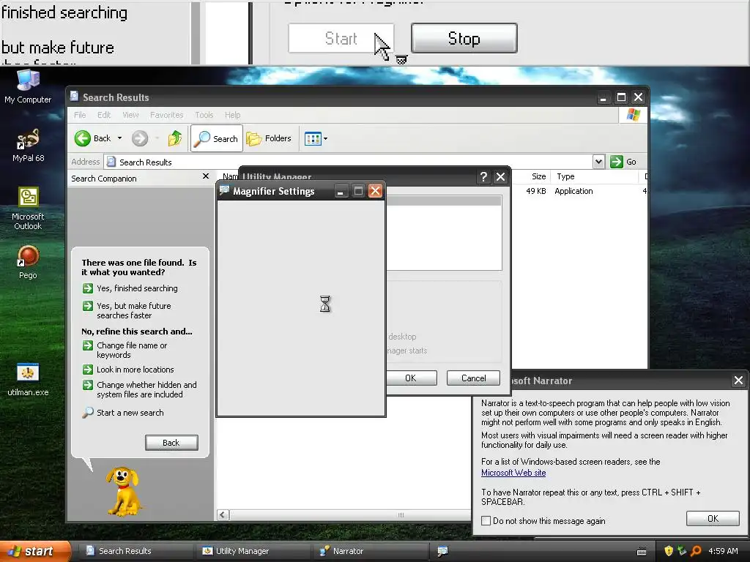Viewport: 750px width, 562px height.
Task: Click Start button in magnifier view
Action: point(341,38)
